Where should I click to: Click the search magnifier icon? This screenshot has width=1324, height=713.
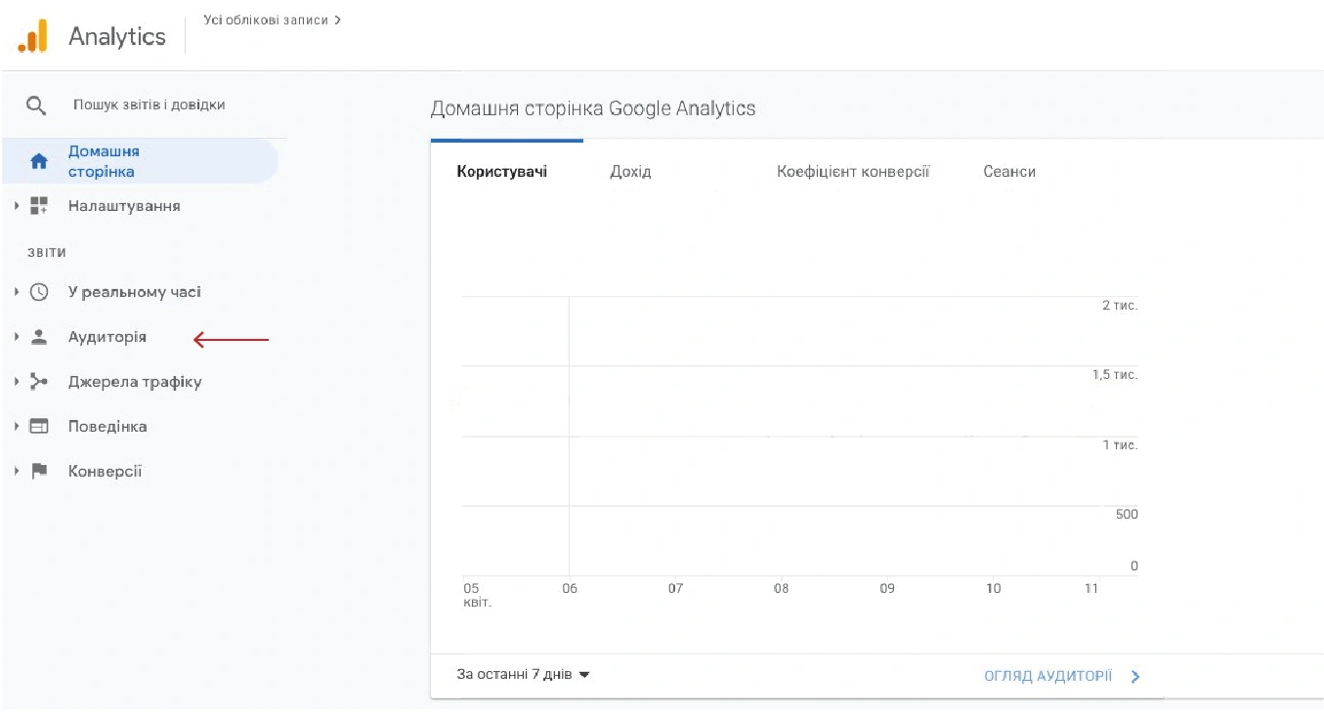(x=36, y=105)
